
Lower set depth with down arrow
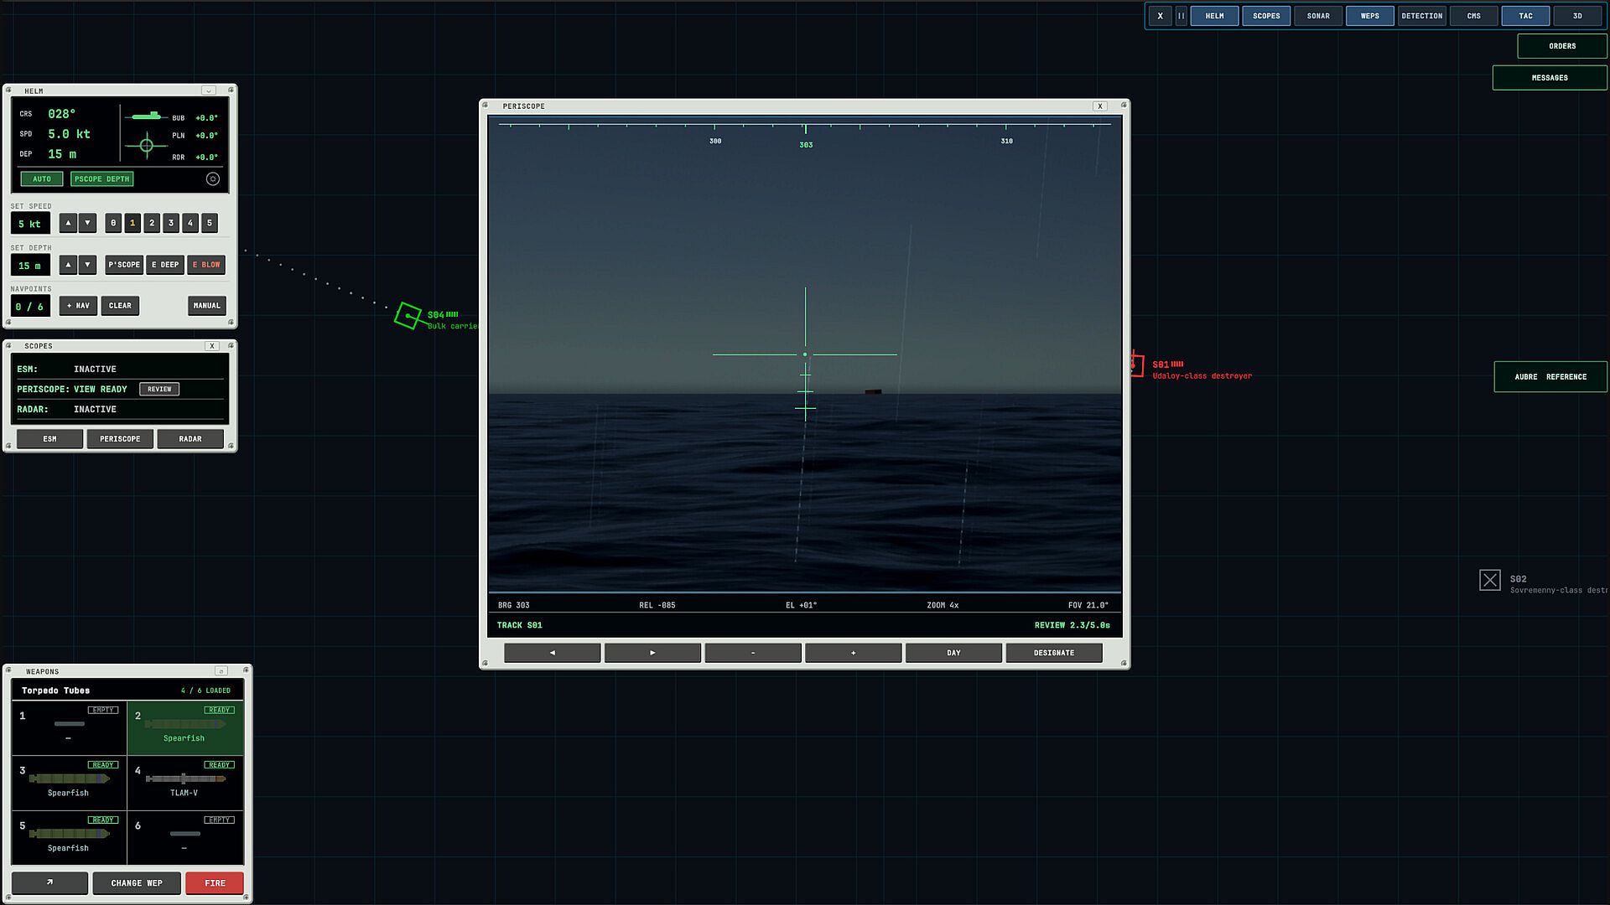click(x=87, y=265)
